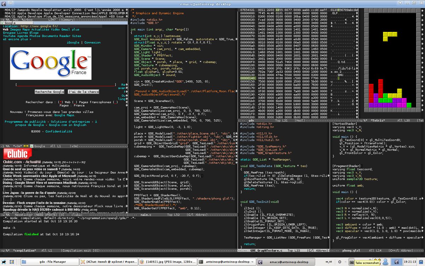The height and width of the screenshot is (266, 425).
Task: Open the Images link on Google page
Action: 15,29
